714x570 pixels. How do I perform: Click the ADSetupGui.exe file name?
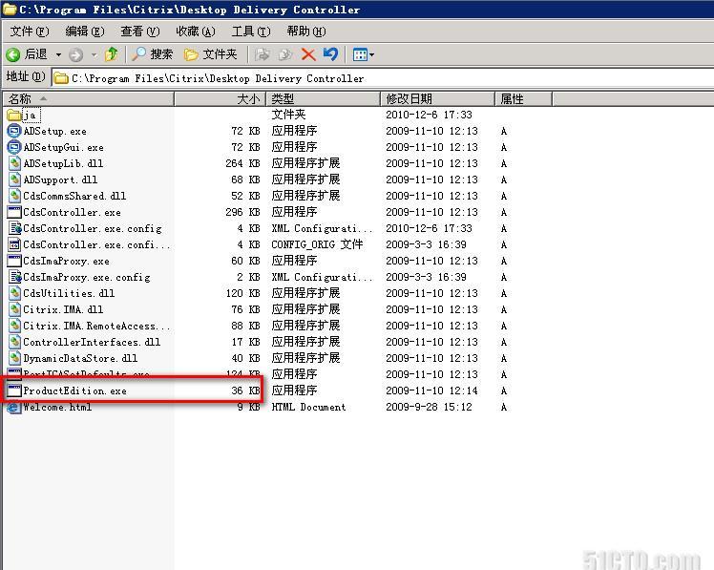[63, 148]
